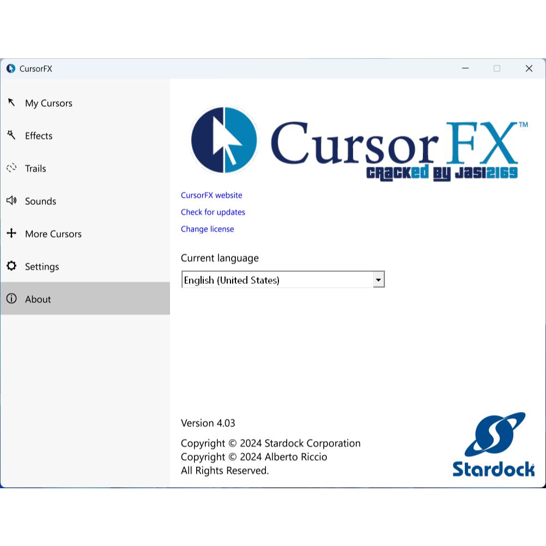Open the CursorFX website link
Viewport: 546px width, 546px height.
point(211,195)
